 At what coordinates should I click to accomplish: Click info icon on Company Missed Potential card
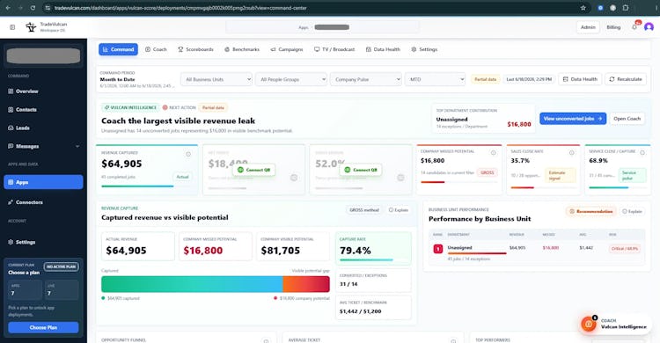coord(494,153)
